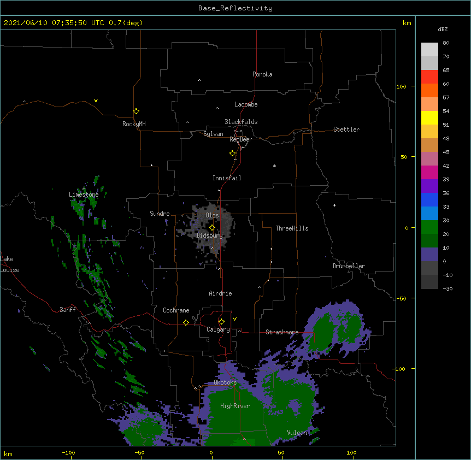Click the Banff label

pyautogui.click(x=68, y=310)
